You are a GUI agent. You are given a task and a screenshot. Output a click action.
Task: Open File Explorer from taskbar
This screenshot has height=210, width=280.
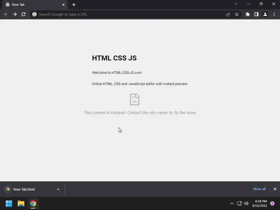pos(21,203)
